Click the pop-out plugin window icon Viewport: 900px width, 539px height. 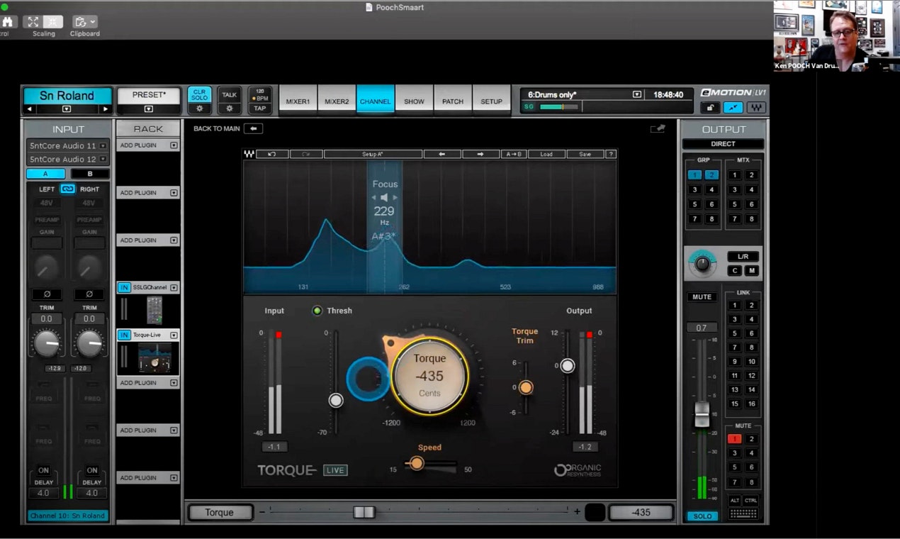658,128
